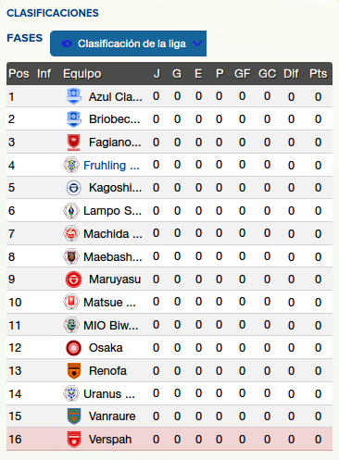Sort by the Equipo column header

(82, 74)
